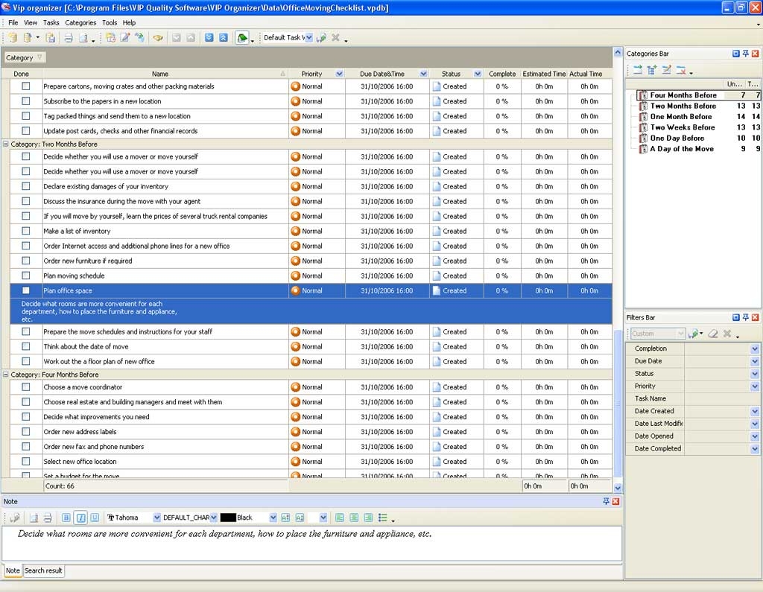Click the Print icon in the Note panel toolbar
This screenshot has width=763, height=592.
pyautogui.click(x=47, y=517)
